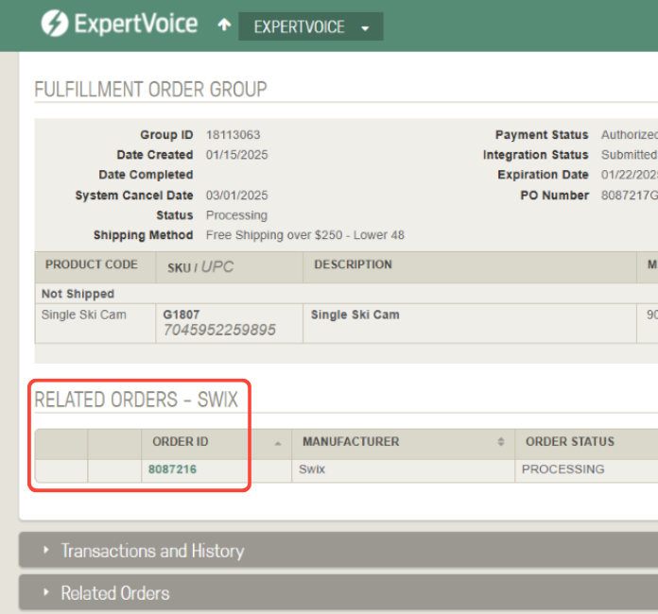Open the EXPERTVOICE dropdown menu
658x614 pixels.
(310, 26)
